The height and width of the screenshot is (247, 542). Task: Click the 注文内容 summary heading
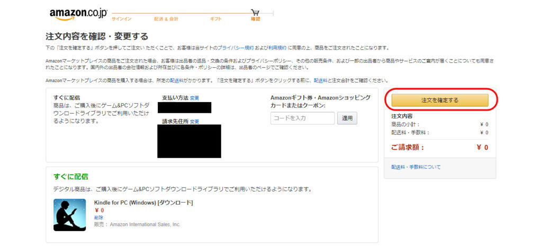[402, 116]
